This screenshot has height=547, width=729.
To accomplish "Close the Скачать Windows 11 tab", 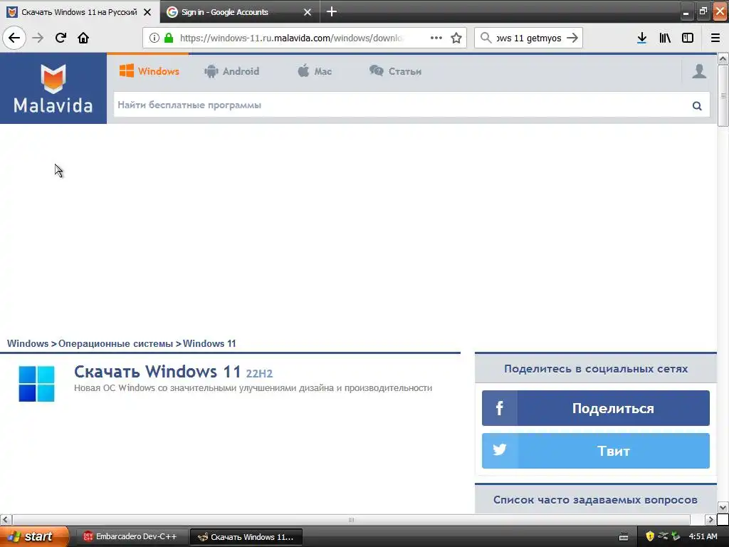I will coord(147,12).
